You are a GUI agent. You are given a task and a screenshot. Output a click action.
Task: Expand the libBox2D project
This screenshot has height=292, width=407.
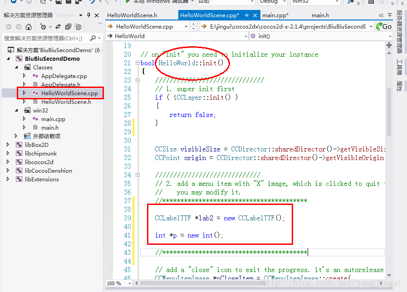8,145
